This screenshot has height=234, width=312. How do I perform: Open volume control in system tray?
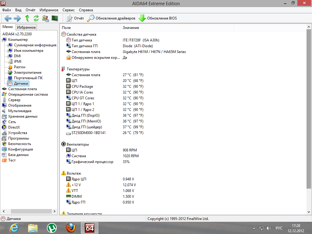click(x=269, y=228)
